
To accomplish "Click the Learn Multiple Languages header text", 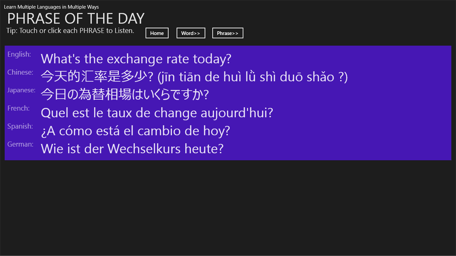I will pyautogui.click(x=51, y=7).
